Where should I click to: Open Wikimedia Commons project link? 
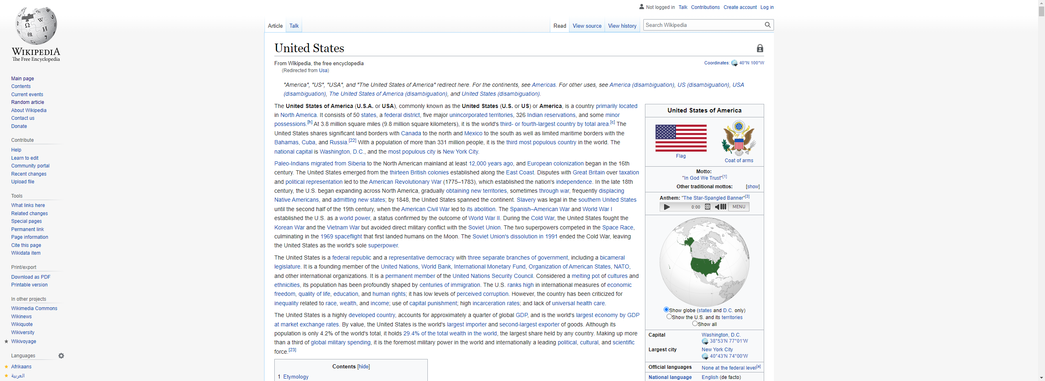[34, 308]
